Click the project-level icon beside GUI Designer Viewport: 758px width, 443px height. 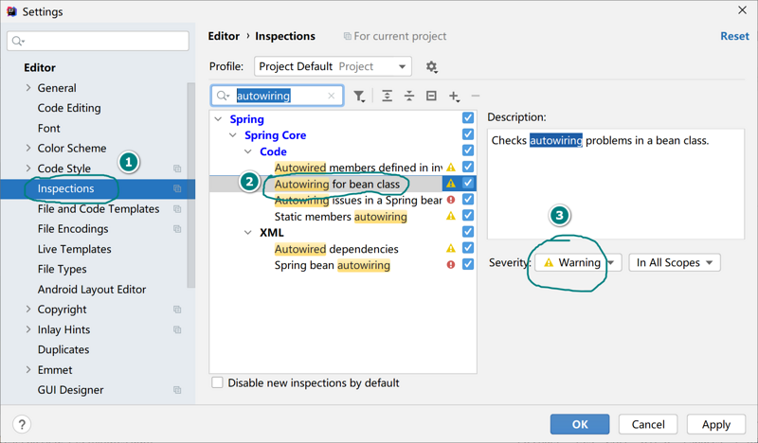click(177, 390)
